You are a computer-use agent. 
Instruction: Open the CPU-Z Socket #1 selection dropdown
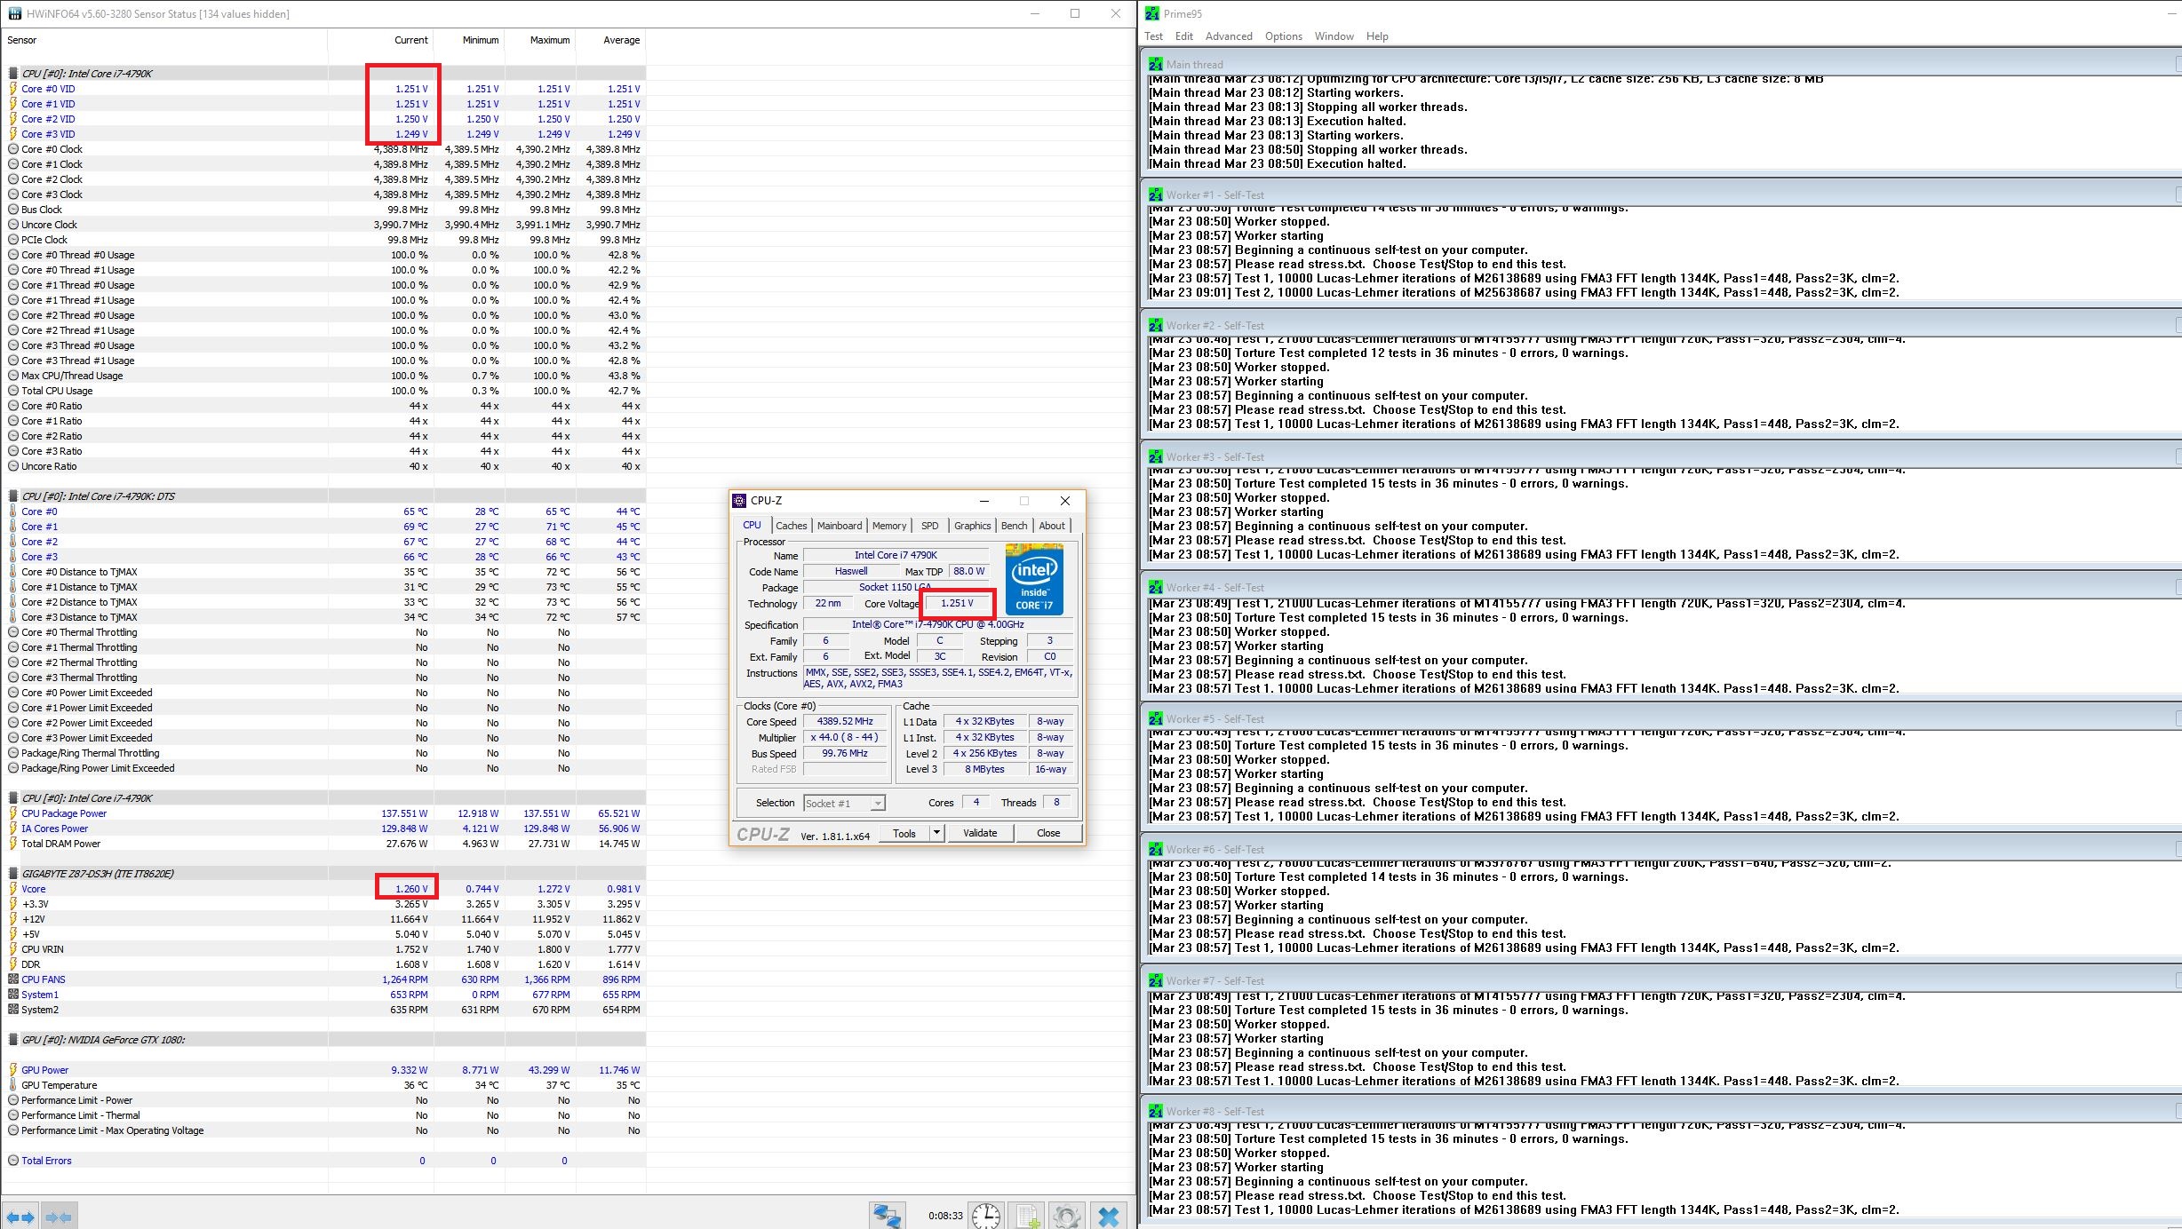[877, 804]
